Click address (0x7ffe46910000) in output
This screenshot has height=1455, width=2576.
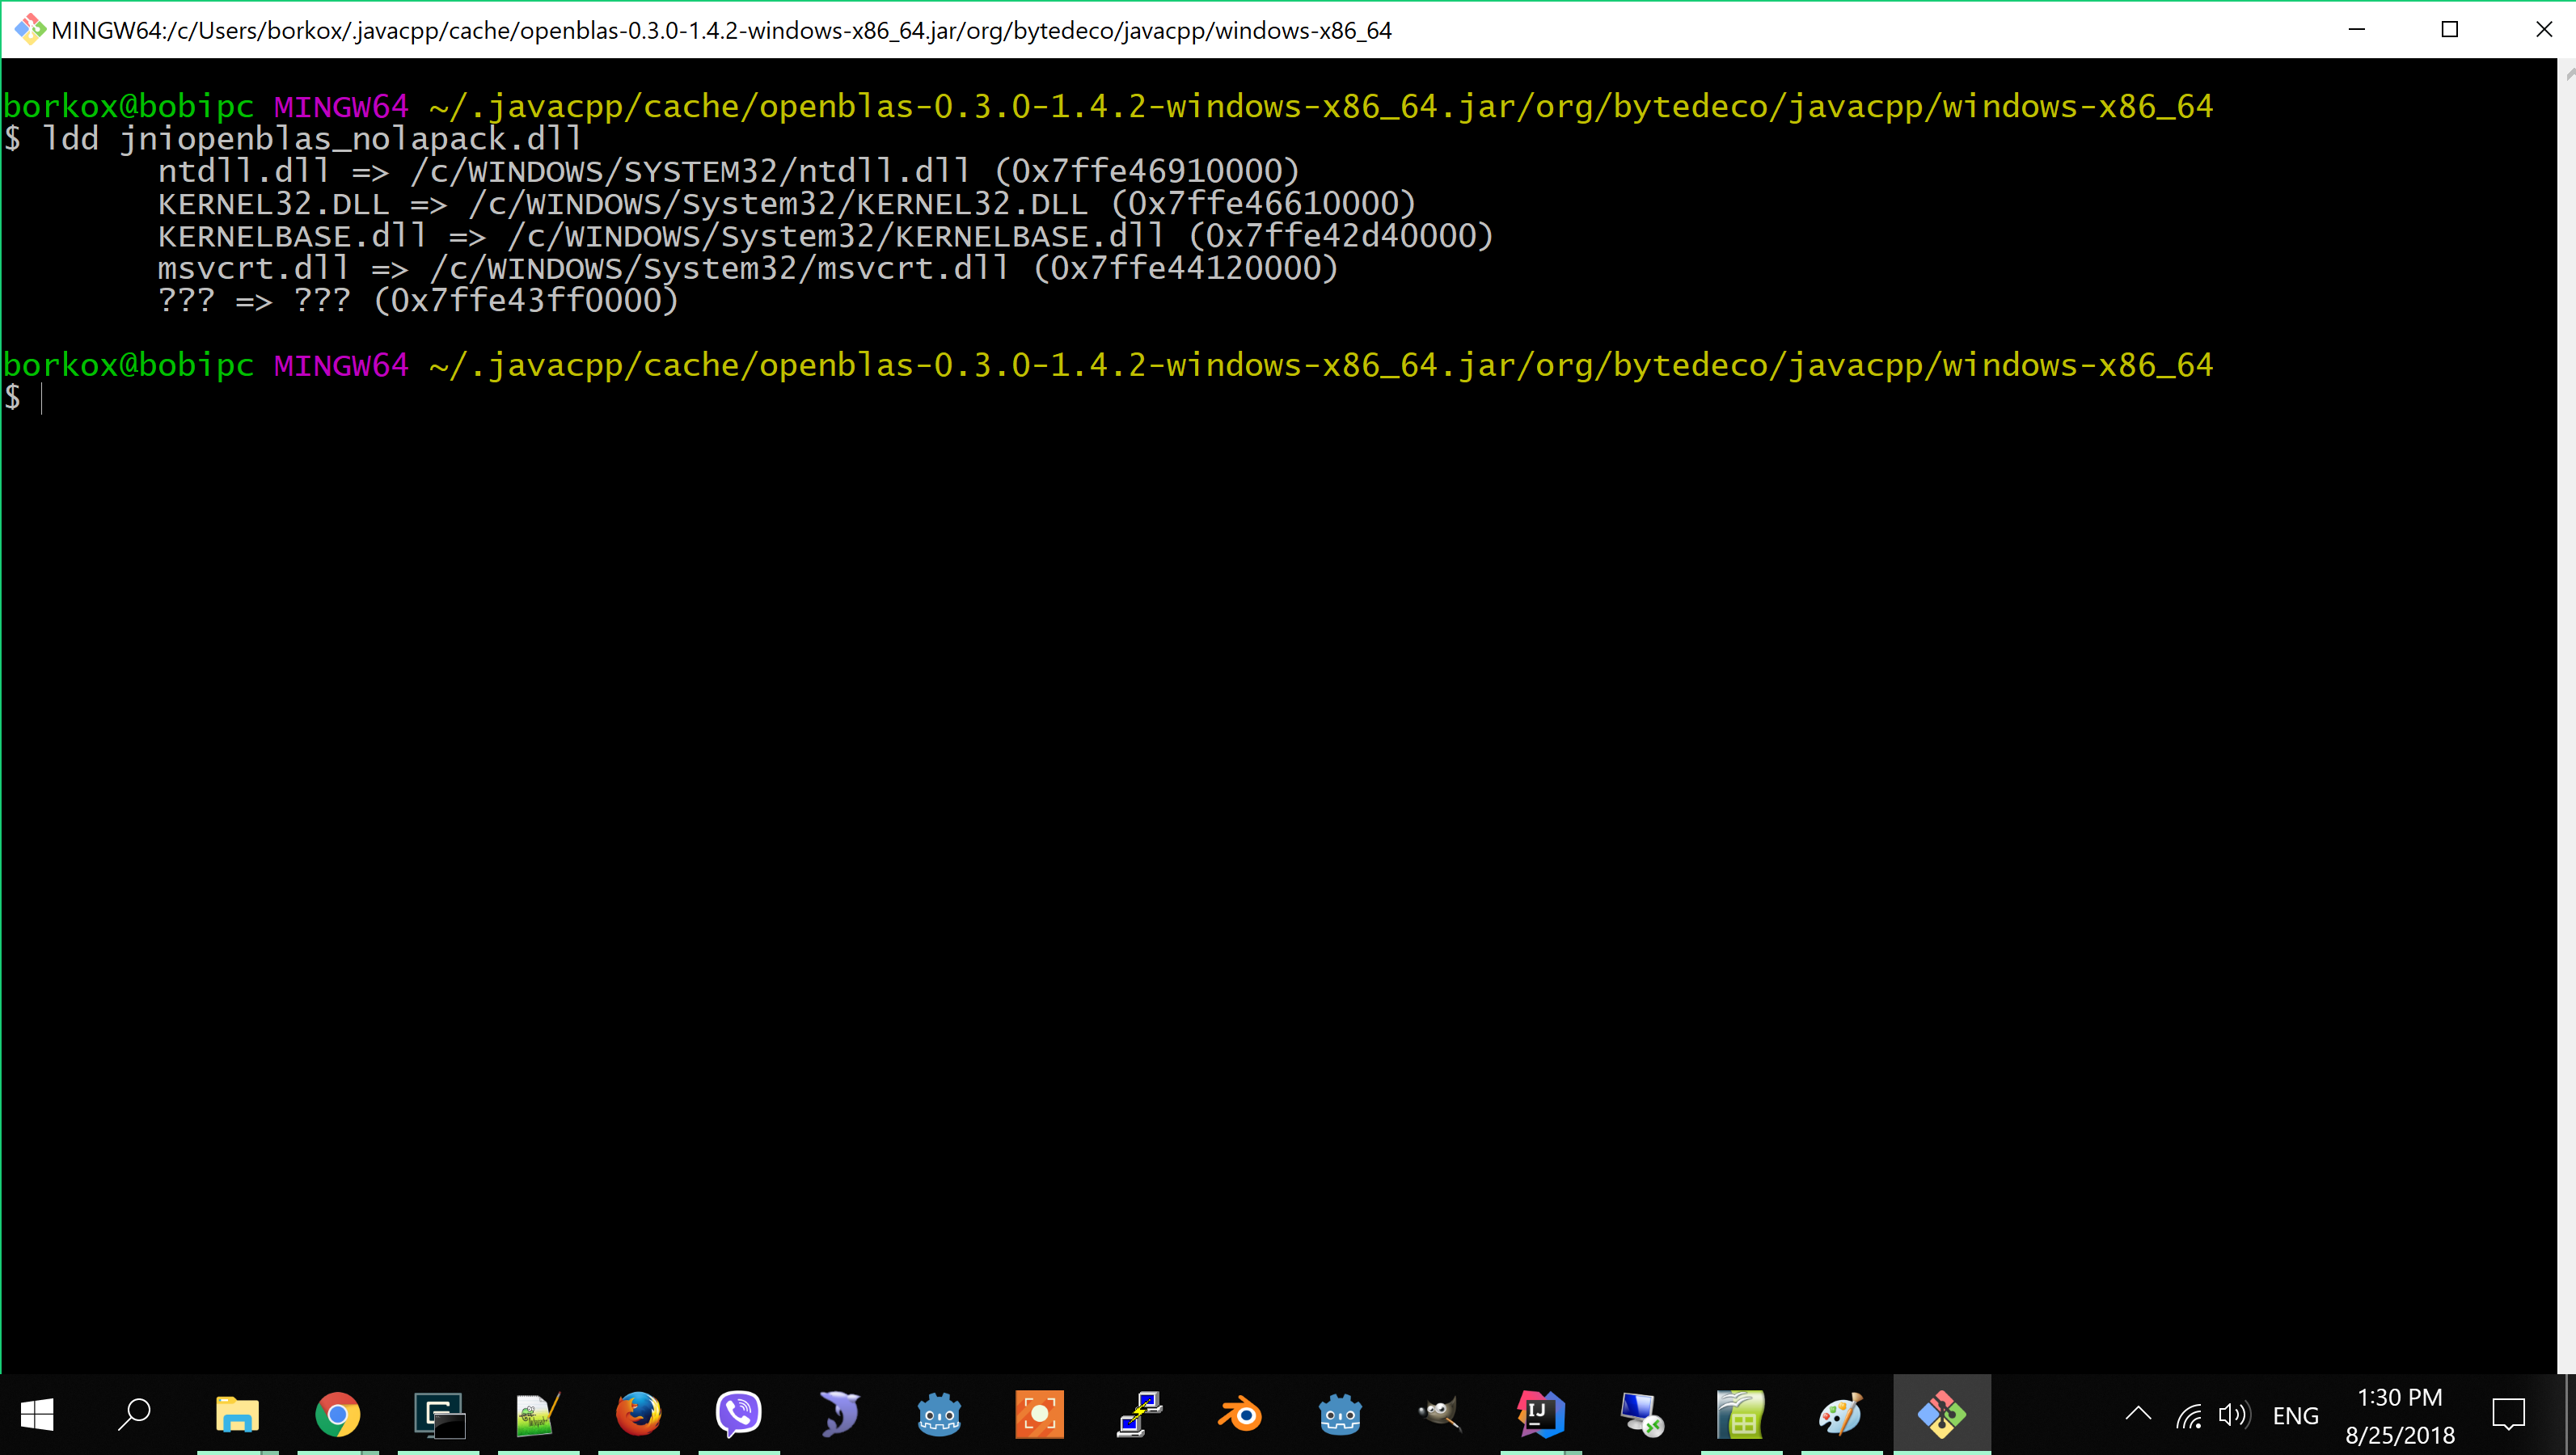pos(1147,170)
